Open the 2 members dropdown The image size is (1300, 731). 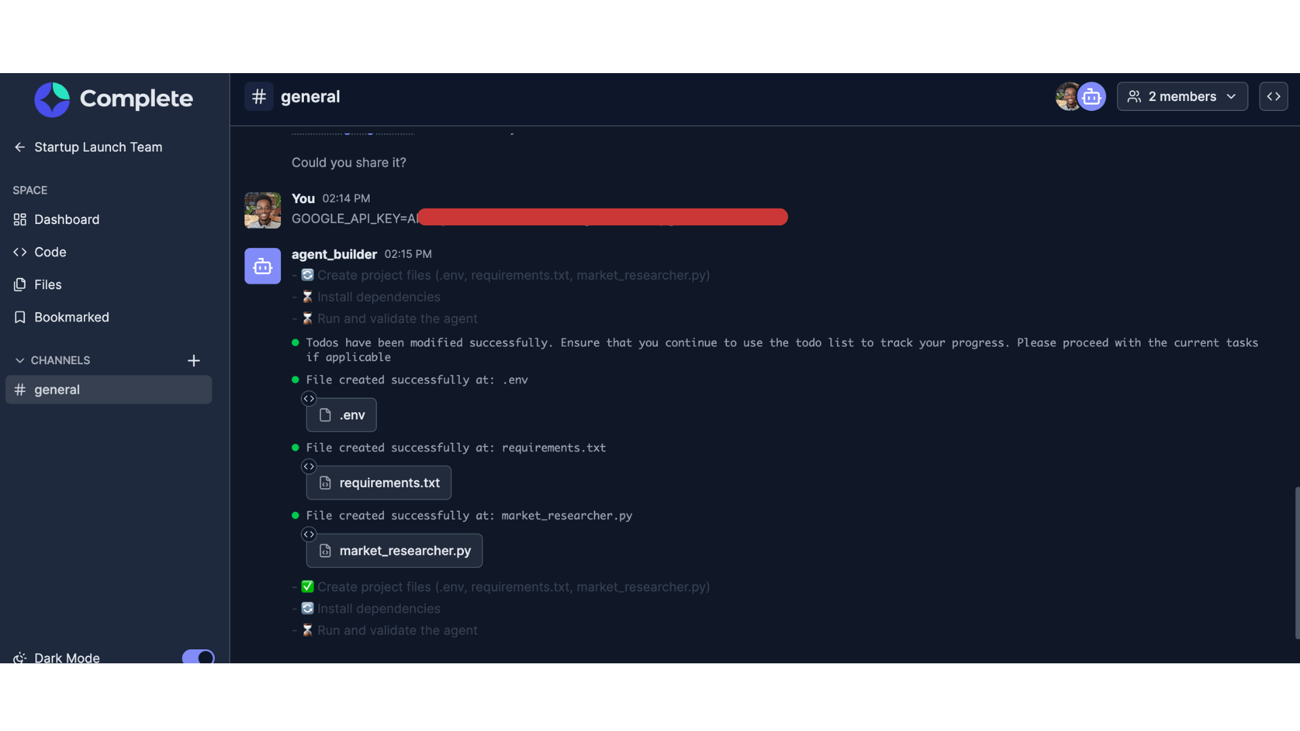pos(1182,96)
